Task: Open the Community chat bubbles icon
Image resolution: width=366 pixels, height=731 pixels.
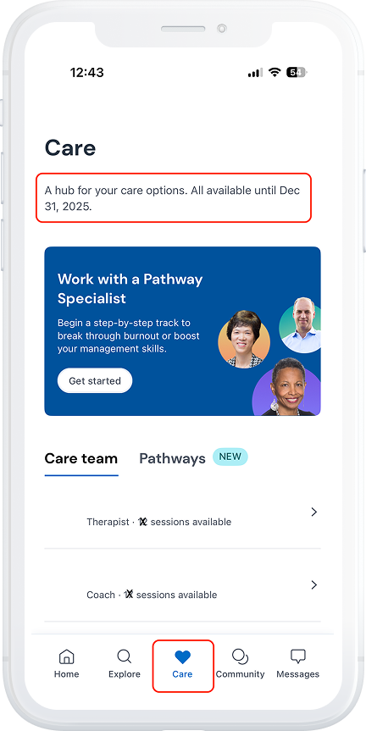Action: [240, 656]
